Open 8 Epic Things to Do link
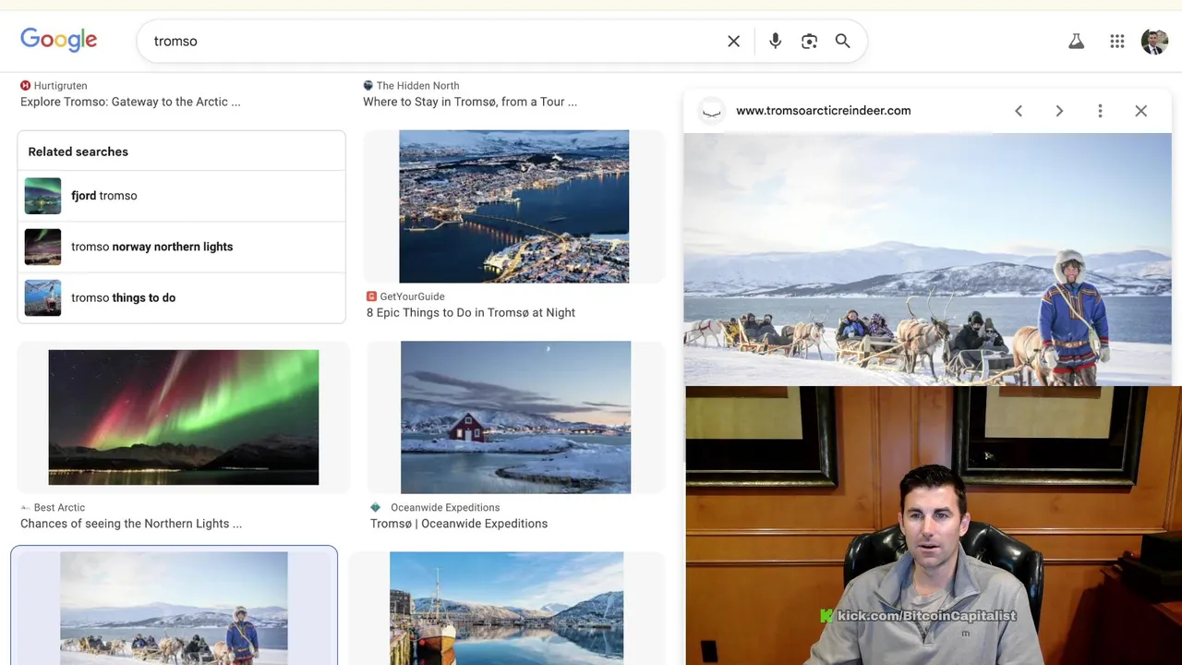 471,312
